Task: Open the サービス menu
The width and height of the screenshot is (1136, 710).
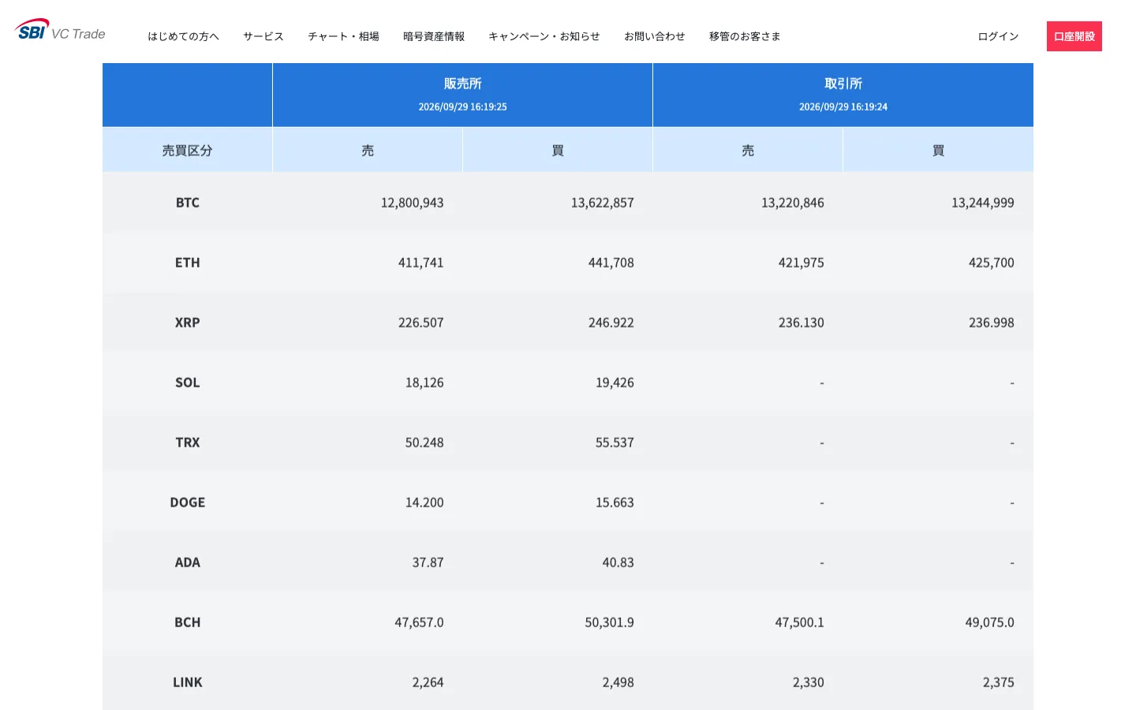Action: tap(263, 36)
